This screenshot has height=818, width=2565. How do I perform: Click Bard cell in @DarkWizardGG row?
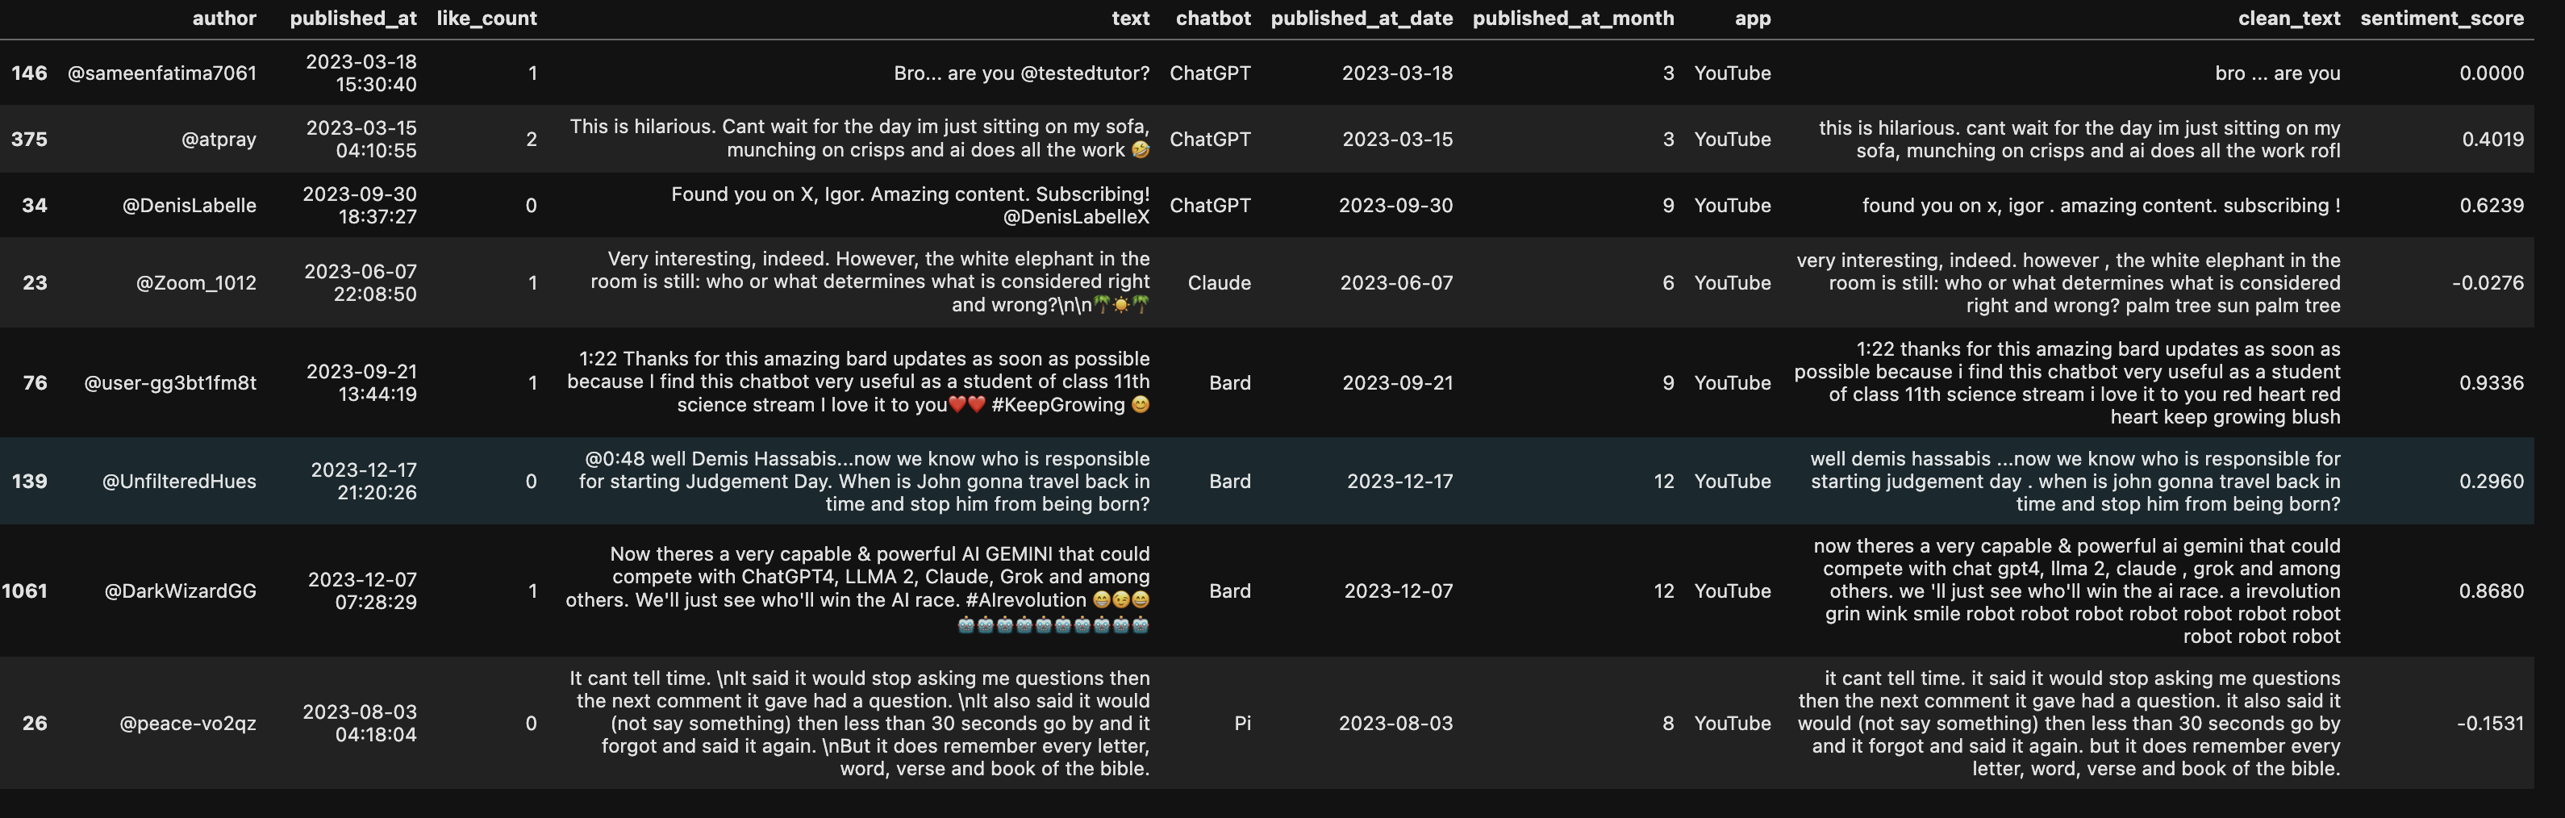pyautogui.click(x=1230, y=591)
